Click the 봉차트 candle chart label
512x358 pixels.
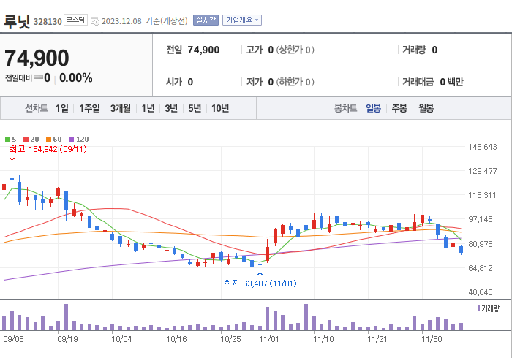(x=345, y=108)
